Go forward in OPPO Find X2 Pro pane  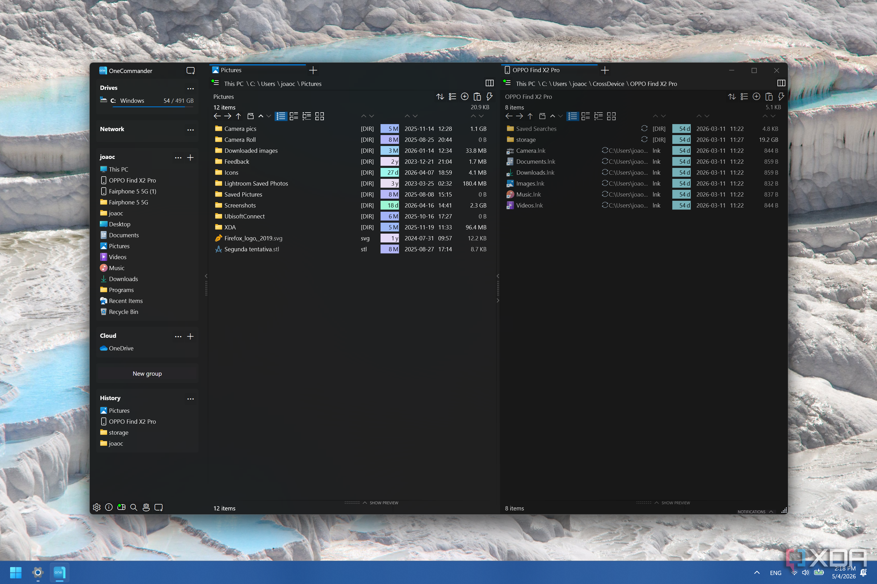(x=519, y=116)
